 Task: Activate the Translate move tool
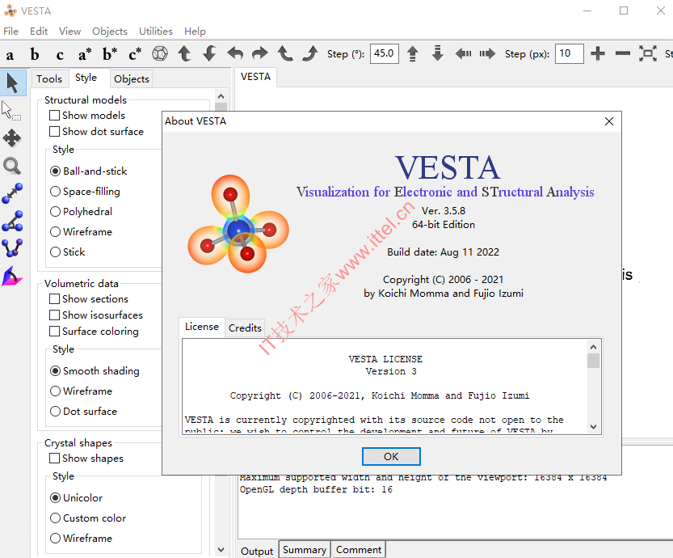11,138
